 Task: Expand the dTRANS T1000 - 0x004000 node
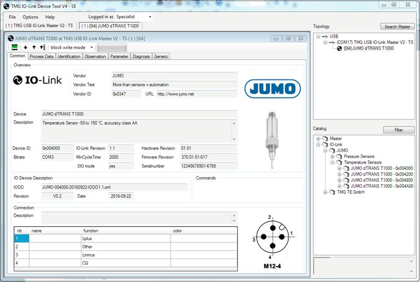pyautogui.click(x=339, y=169)
